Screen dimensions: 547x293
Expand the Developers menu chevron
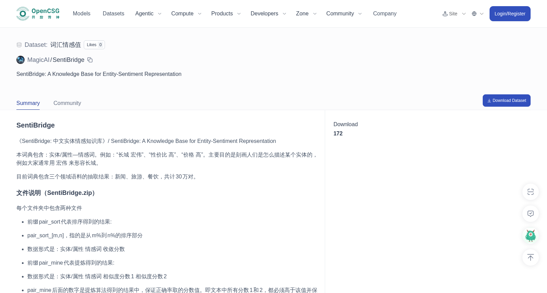[x=284, y=14]
